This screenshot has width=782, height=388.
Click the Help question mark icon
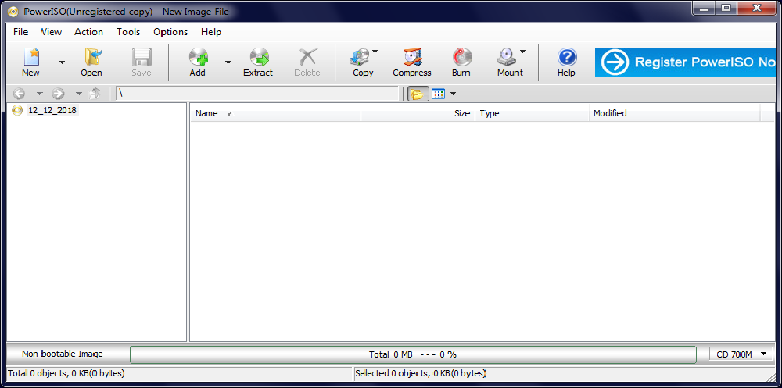[x=567, y=57]
